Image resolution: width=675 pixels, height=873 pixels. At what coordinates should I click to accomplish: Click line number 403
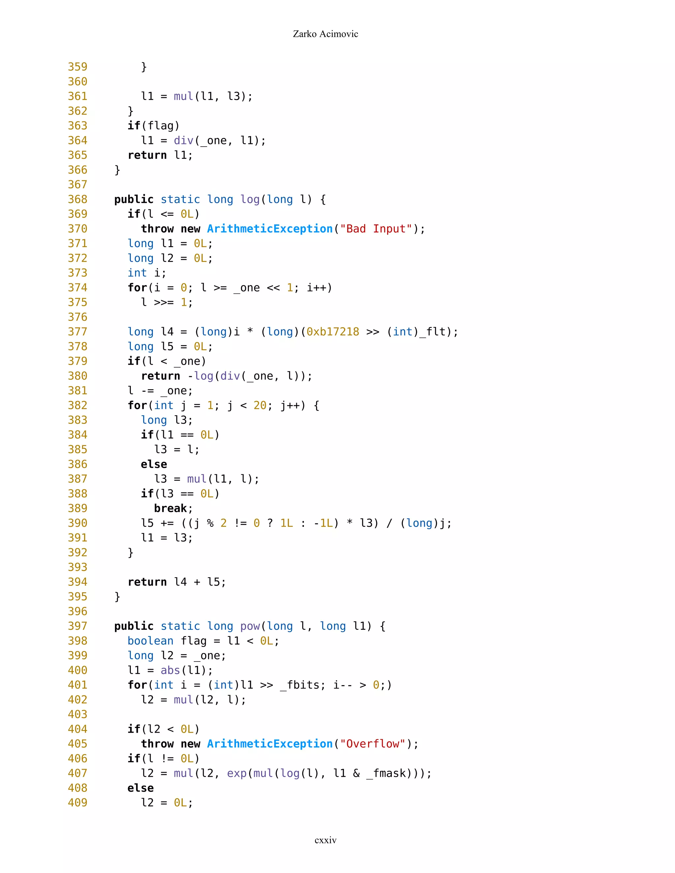tap(77, 714)
